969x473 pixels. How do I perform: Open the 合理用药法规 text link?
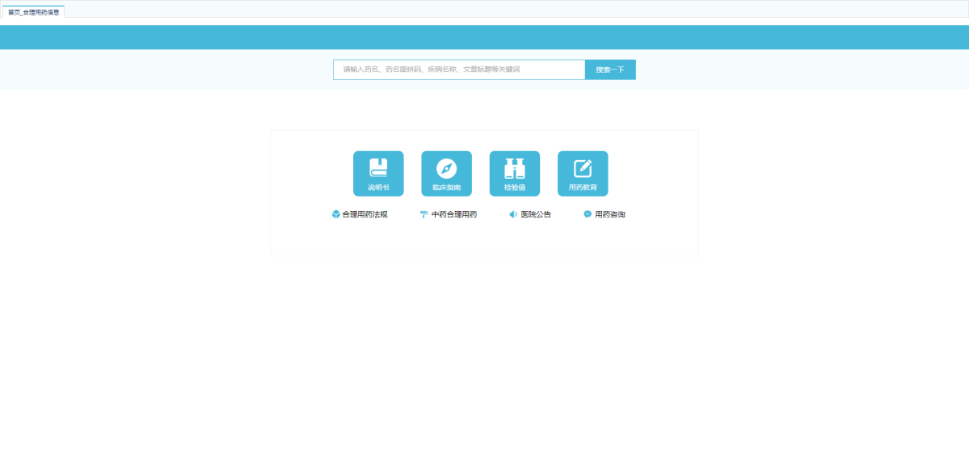pos(364,214)
